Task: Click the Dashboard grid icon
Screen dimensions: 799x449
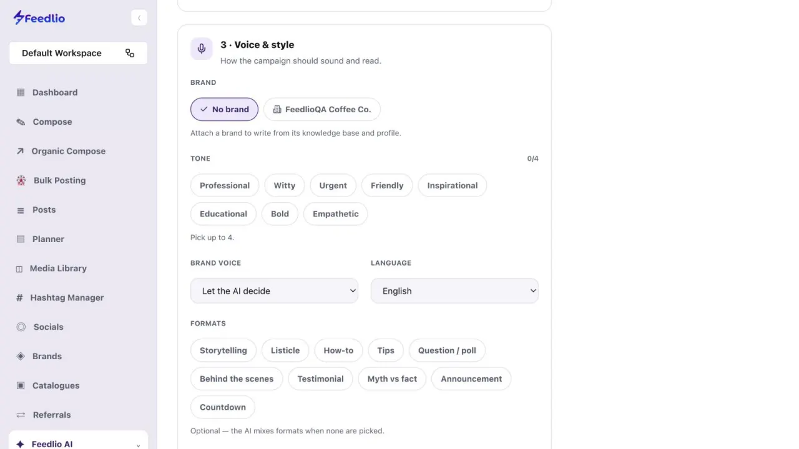Action: [x=21, y=92]
